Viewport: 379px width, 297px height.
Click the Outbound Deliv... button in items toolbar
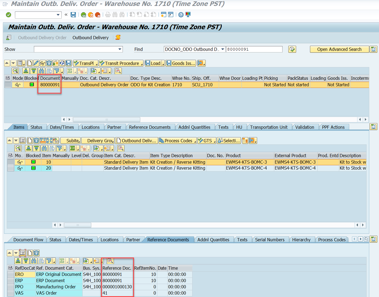136,141
